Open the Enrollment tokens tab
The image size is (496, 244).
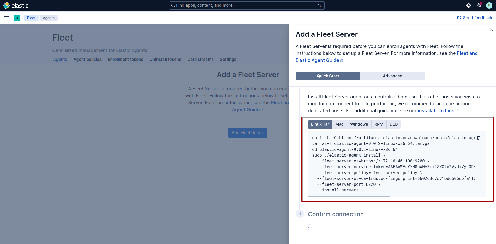tap(125, 60)
